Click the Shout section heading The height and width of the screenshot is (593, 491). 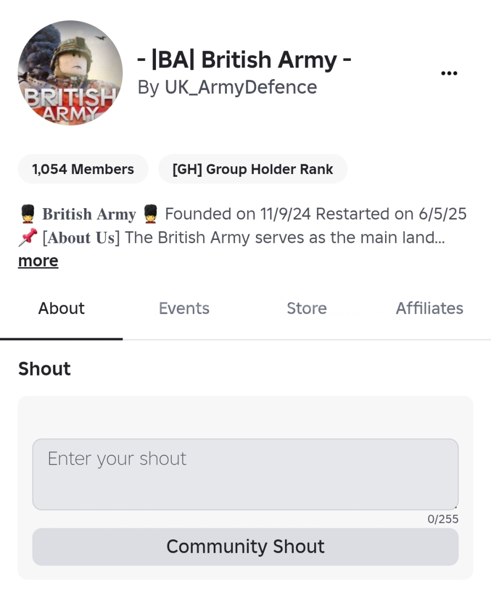tap(44, 369)
